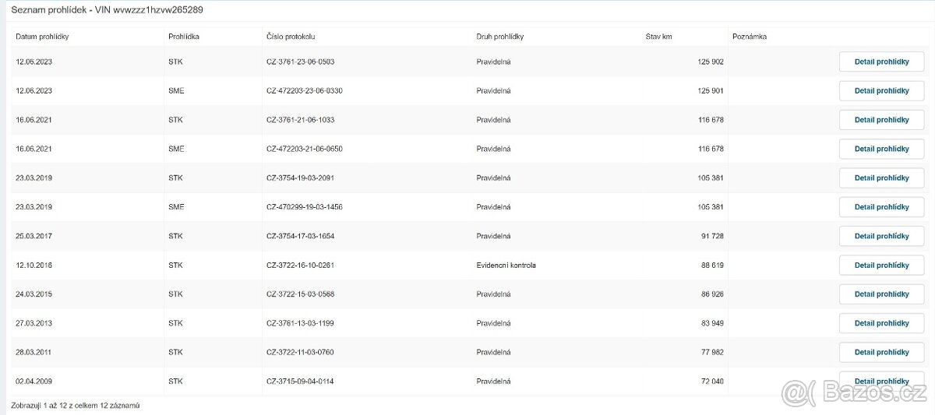Open Detail prohlídky for STK 12.06.2023

point(881,62)
